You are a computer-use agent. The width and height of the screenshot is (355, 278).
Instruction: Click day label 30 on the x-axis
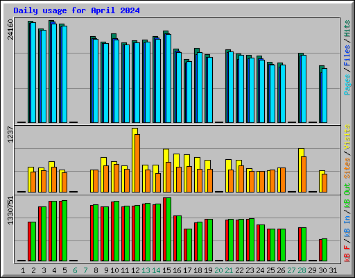322,270
